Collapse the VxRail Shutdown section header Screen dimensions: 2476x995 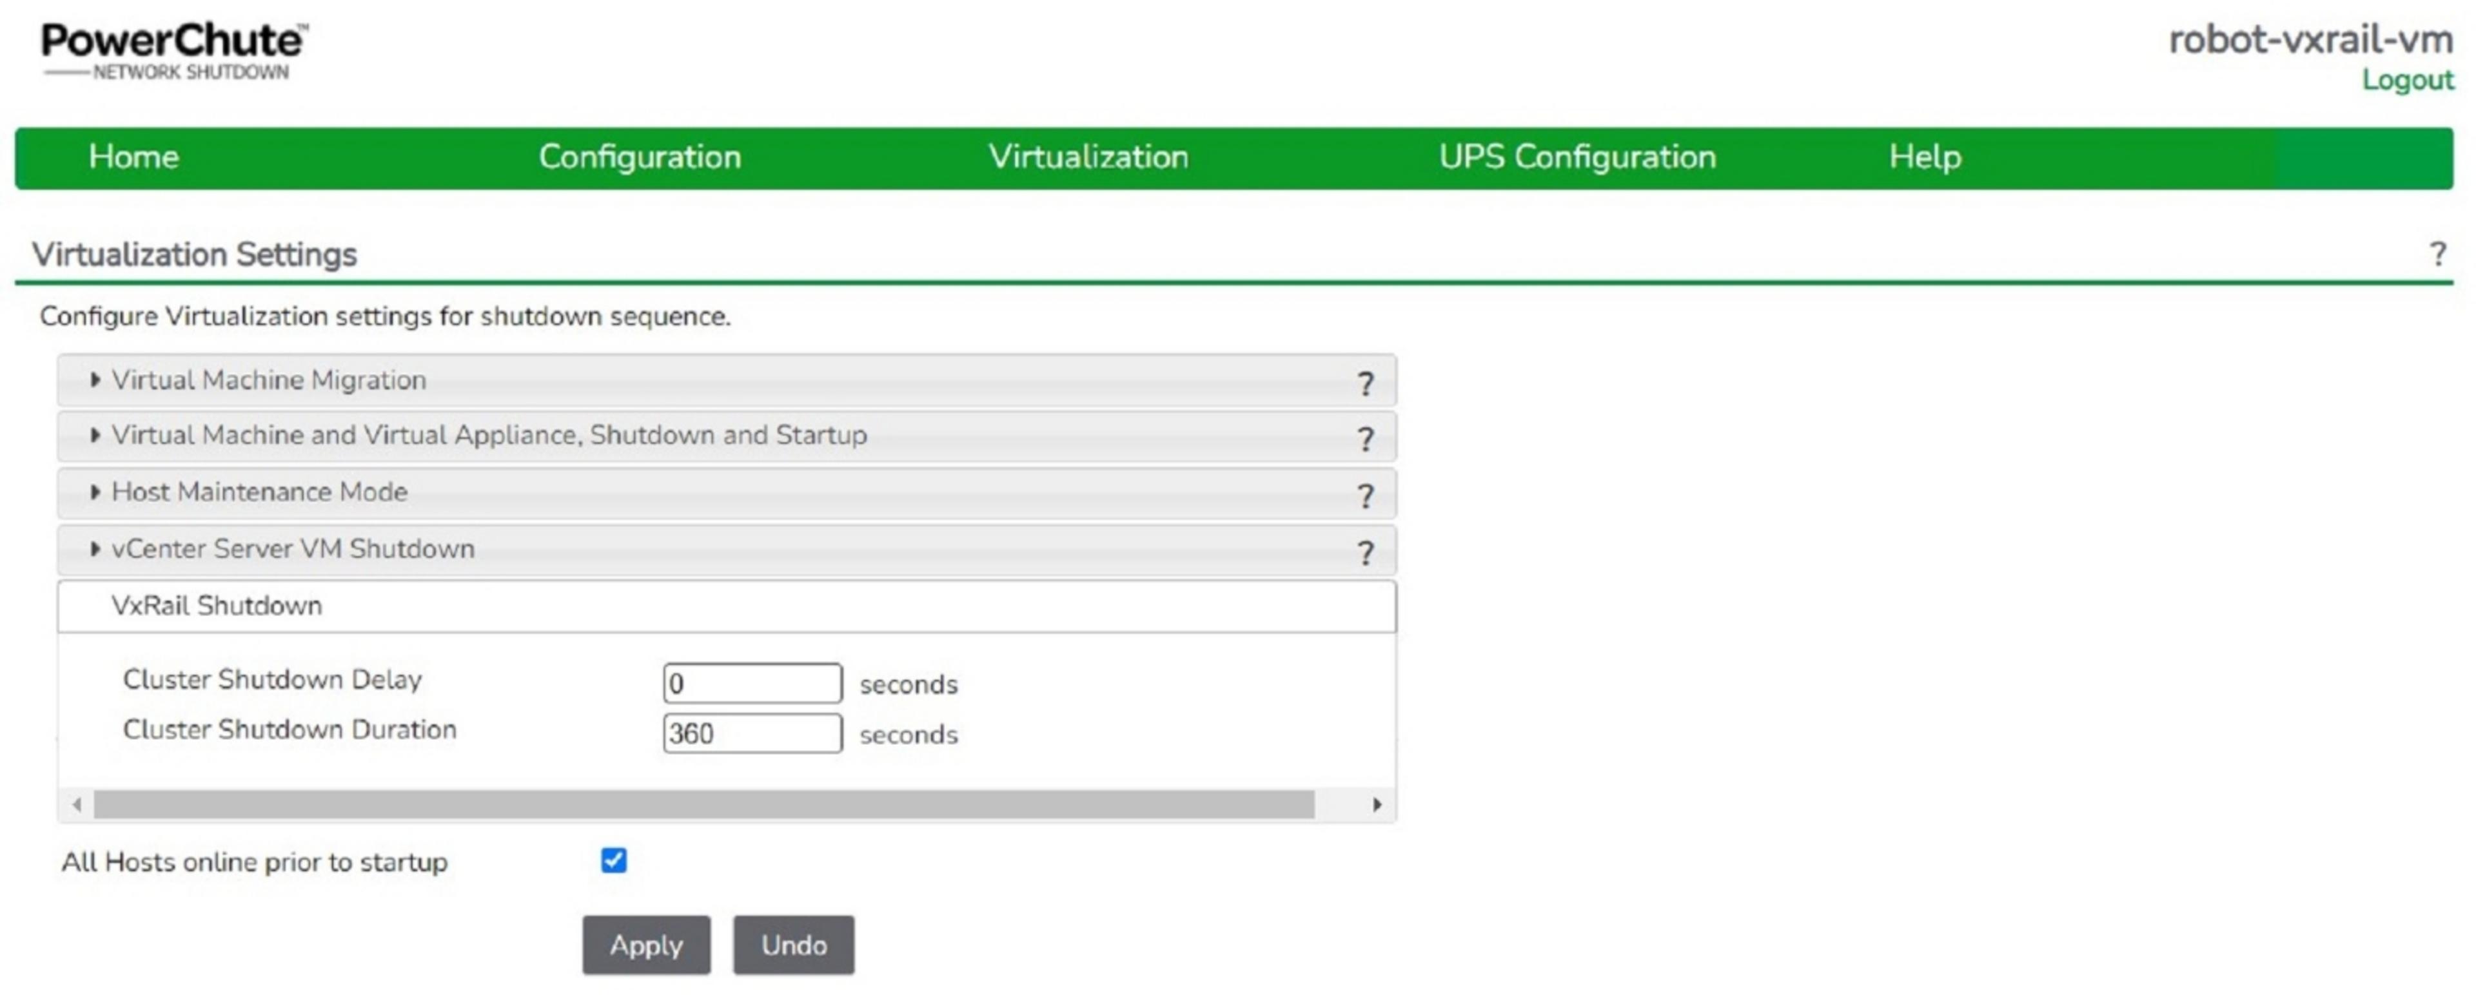(x=725, y=606)
